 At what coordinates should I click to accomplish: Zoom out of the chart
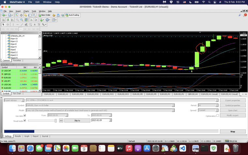[22, 20]
